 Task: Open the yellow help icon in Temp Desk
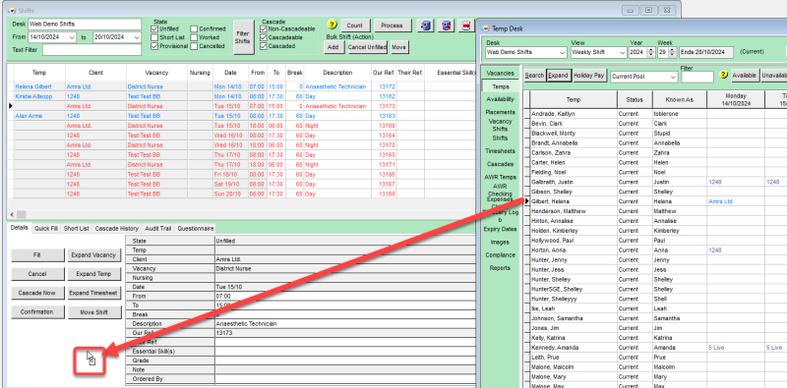(723, 76)
